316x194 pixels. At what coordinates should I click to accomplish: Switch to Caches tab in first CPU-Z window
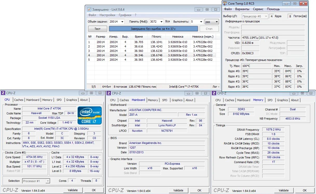click(x=19, y=100)
